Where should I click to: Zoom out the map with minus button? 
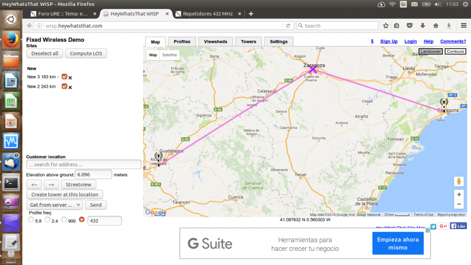pyautogui.click(x=459, y=204)
